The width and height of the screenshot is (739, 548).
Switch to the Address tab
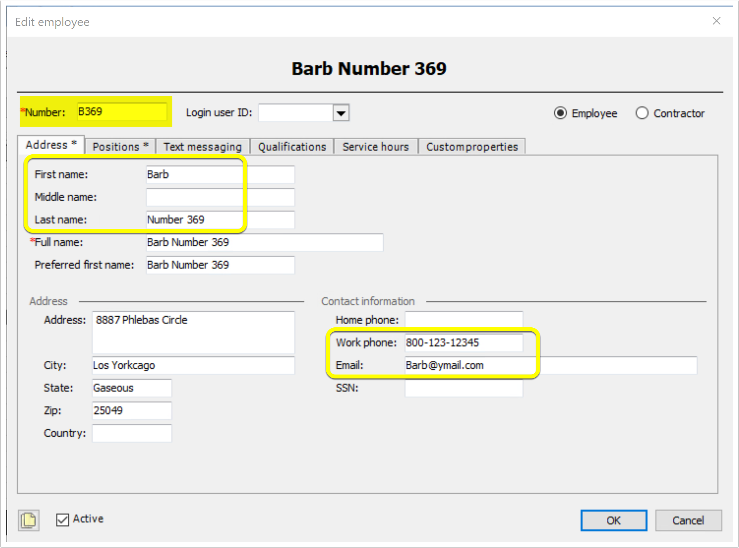click(51, 145)
